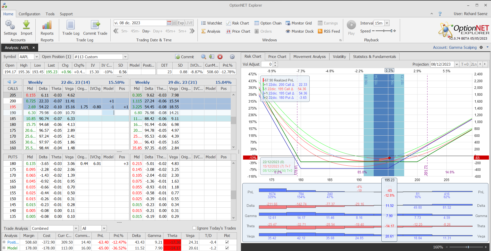Open the Combined trade analysis dropdown
Image resolution: width=491 pixels, height=251 pixels.
[x=76, y=228]
